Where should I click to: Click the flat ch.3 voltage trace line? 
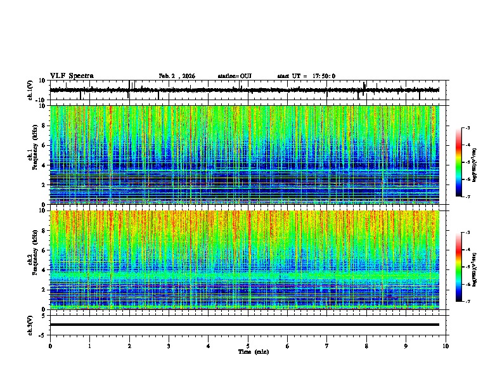tap(245, 325)
